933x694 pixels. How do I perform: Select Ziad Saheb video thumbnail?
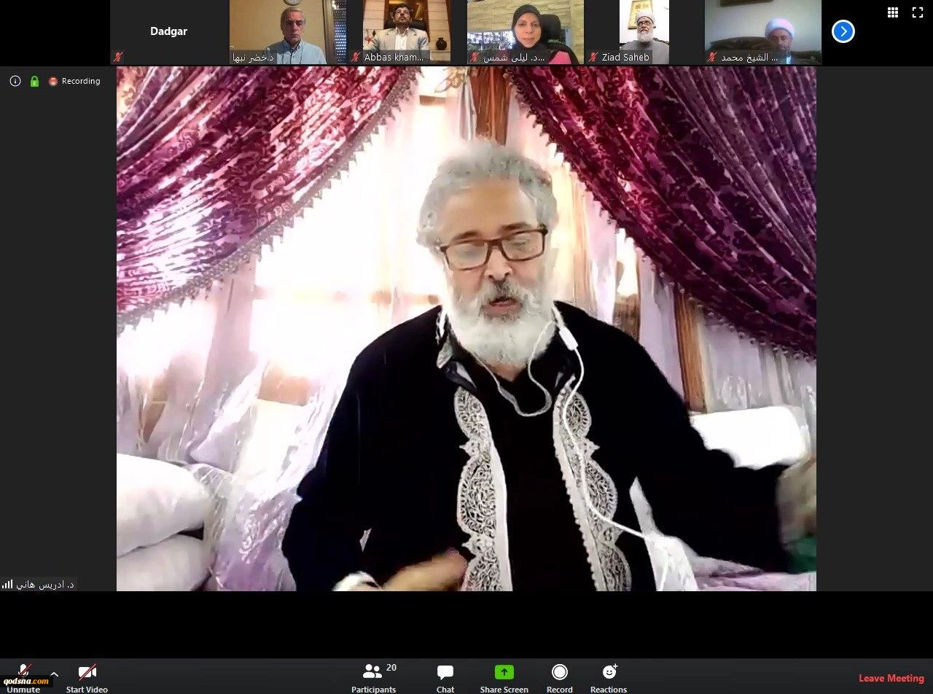[x=644, y=32]
